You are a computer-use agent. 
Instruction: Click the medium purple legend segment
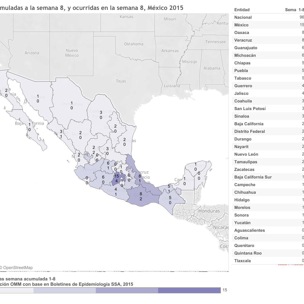[127, 290]
